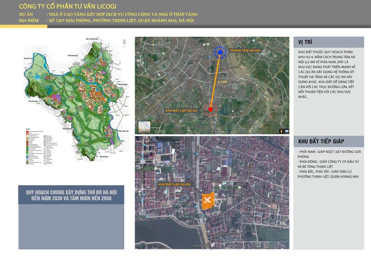Image resolution: width=371 pixels, height=262 pixels.
Task: Select the 'NHÀ Ở CAO TẦNG KẾT HỢP' project line
Action: click(x=123, y=14)
